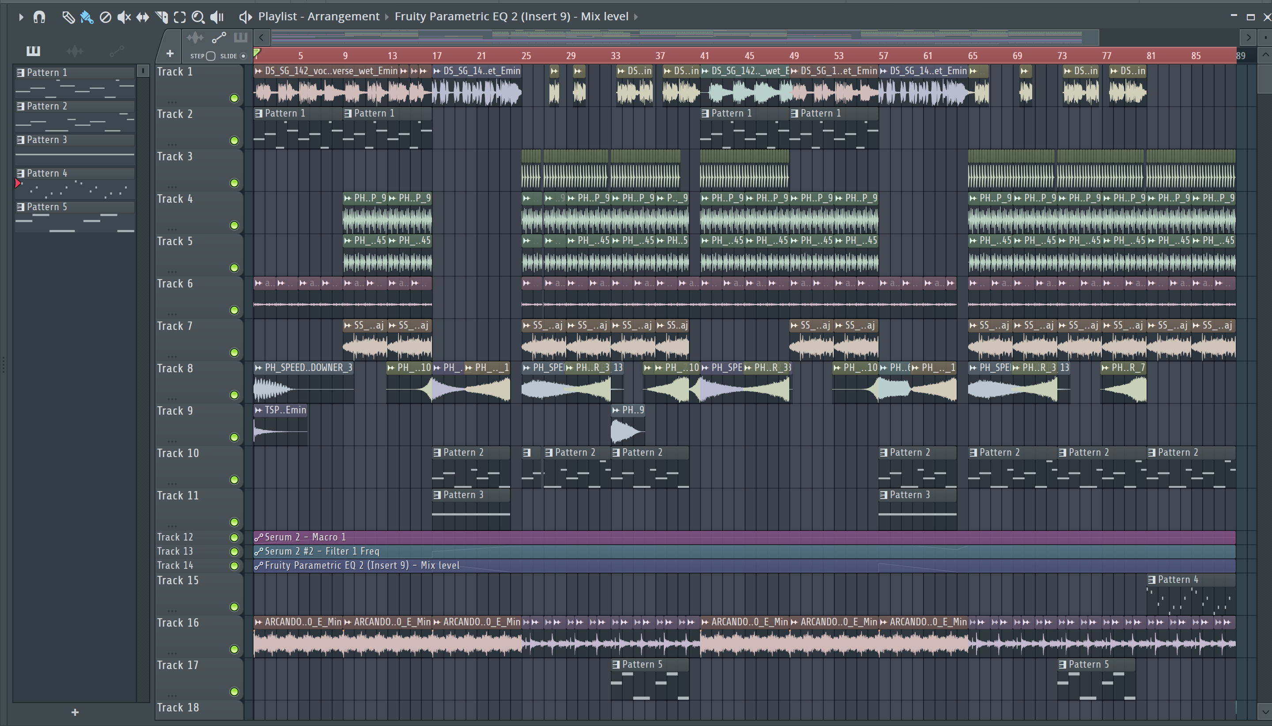Open first Pattern 3 clip menu on Track 11
Screen dimensions: 1272x726
click(x=437, y=495)
